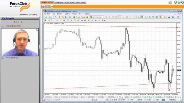This screenshot has height=103, width=184.
Task: Open the profiles dropdown arrow
Action: pos(52,17)
